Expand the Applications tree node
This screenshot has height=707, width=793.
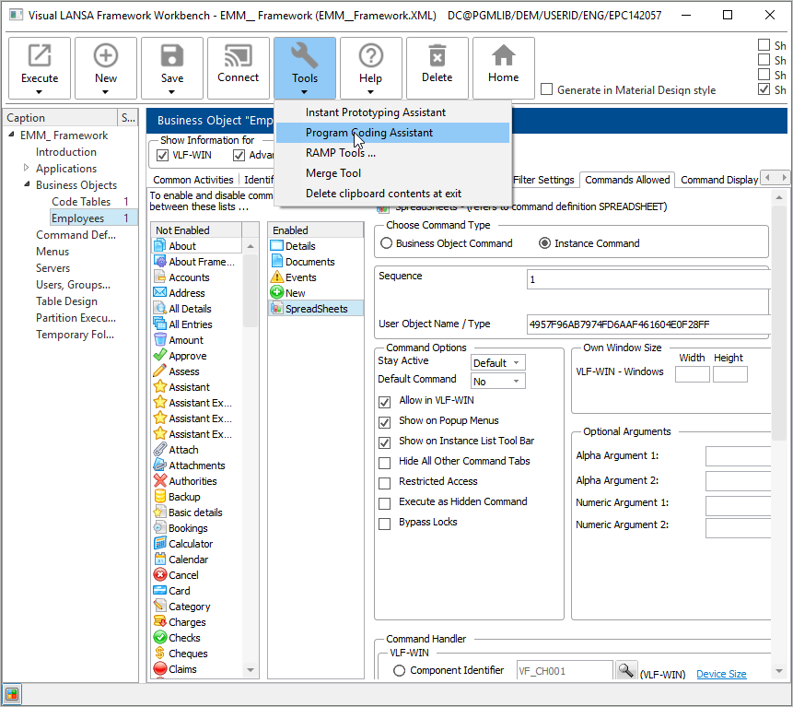(27, 169)
